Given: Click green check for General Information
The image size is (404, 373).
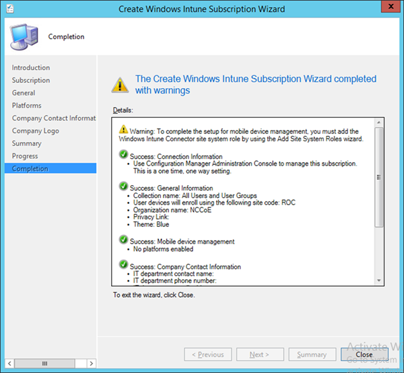Looking at the screenshot, I should [x=123, y=186].
